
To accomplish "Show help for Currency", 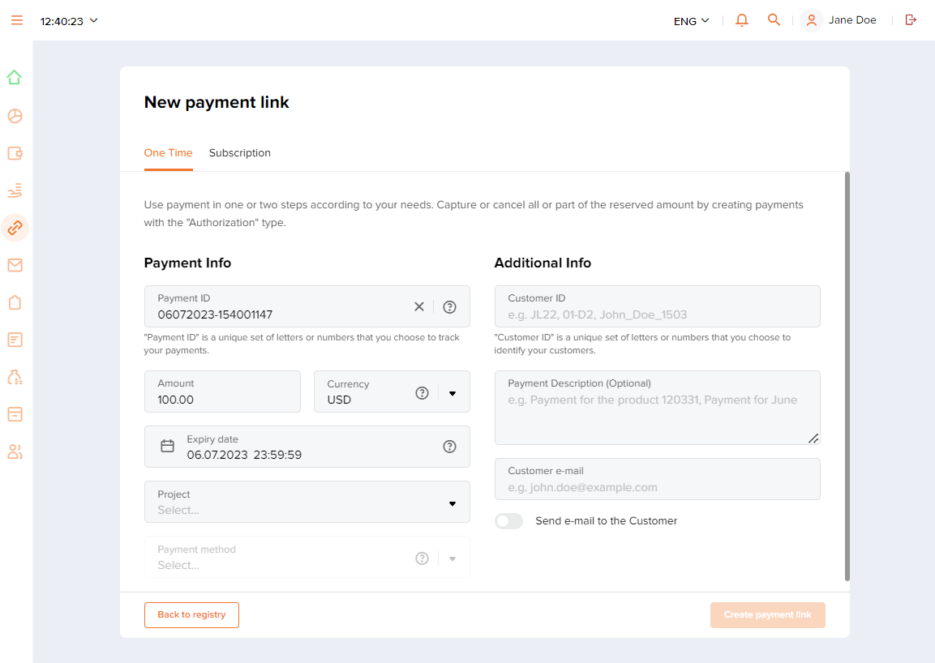I will (x=422, y=393).
